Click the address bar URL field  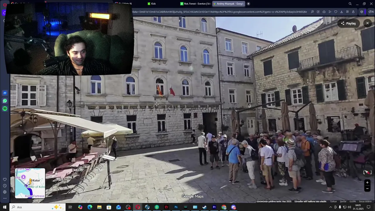click(220, 12)
